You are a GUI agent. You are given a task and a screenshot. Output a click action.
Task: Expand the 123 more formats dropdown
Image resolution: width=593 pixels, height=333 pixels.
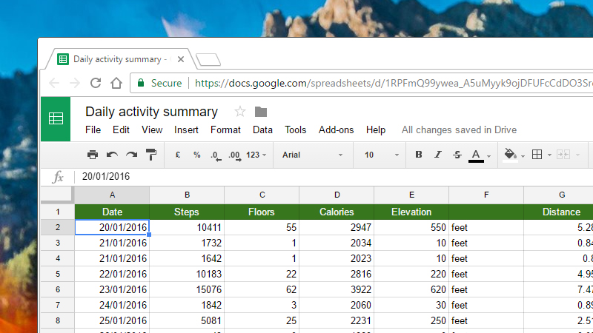click(x=256, y=155)
